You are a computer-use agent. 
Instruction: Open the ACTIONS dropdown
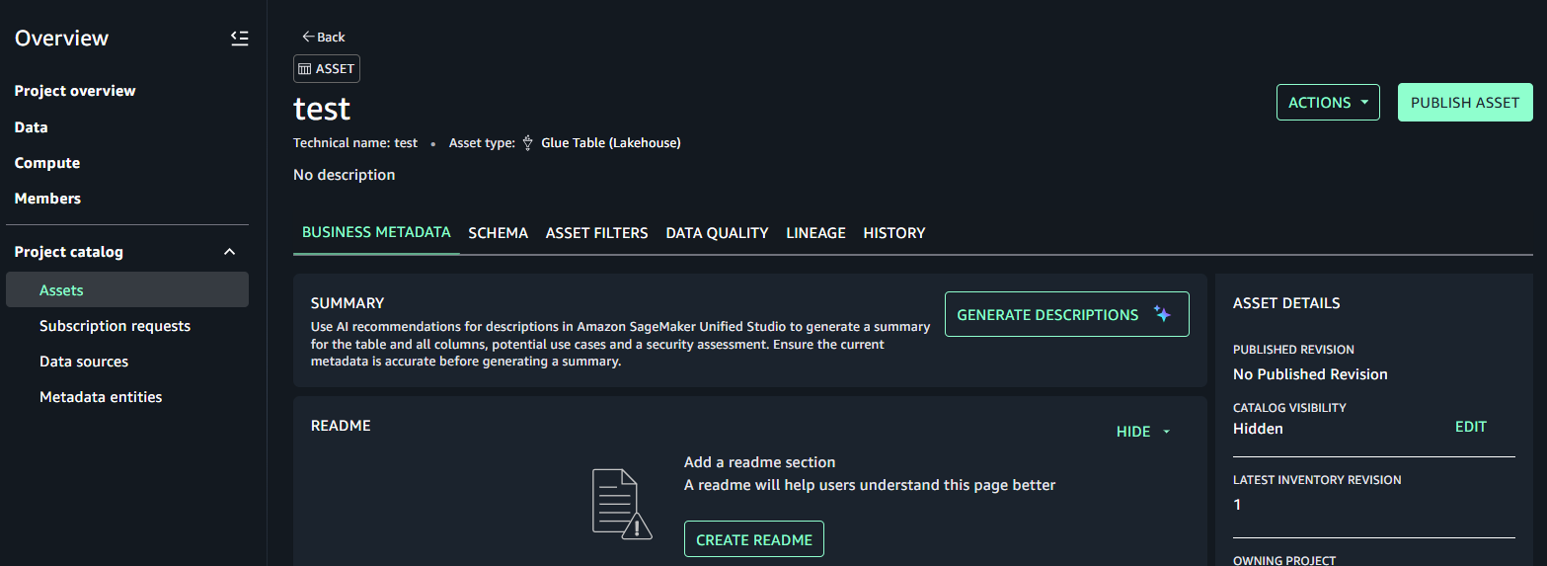click(1328, 103)
